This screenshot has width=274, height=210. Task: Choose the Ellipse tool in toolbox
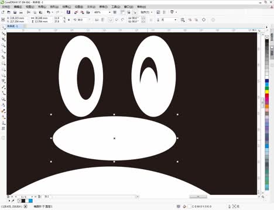pyautogui.click(x=4, y=69)
